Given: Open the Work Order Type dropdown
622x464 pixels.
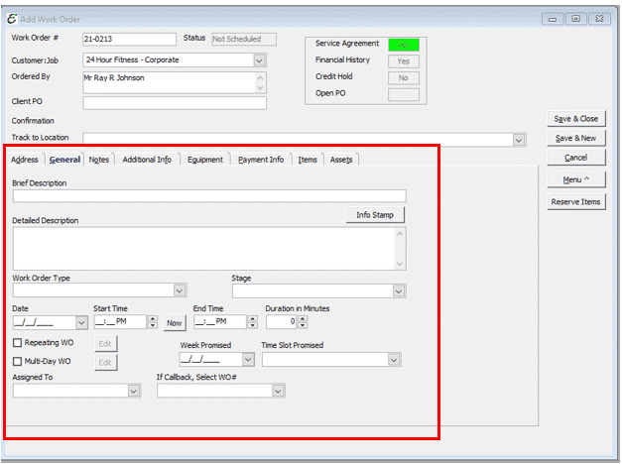Looking at the screenshot, I should (x=180, y=290).
